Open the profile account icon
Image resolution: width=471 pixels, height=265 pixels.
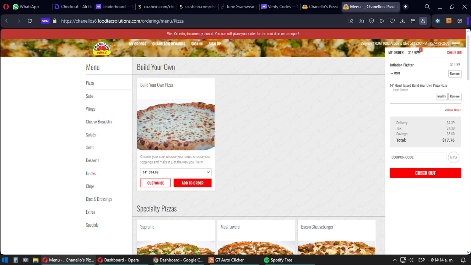tap(423, 21)
